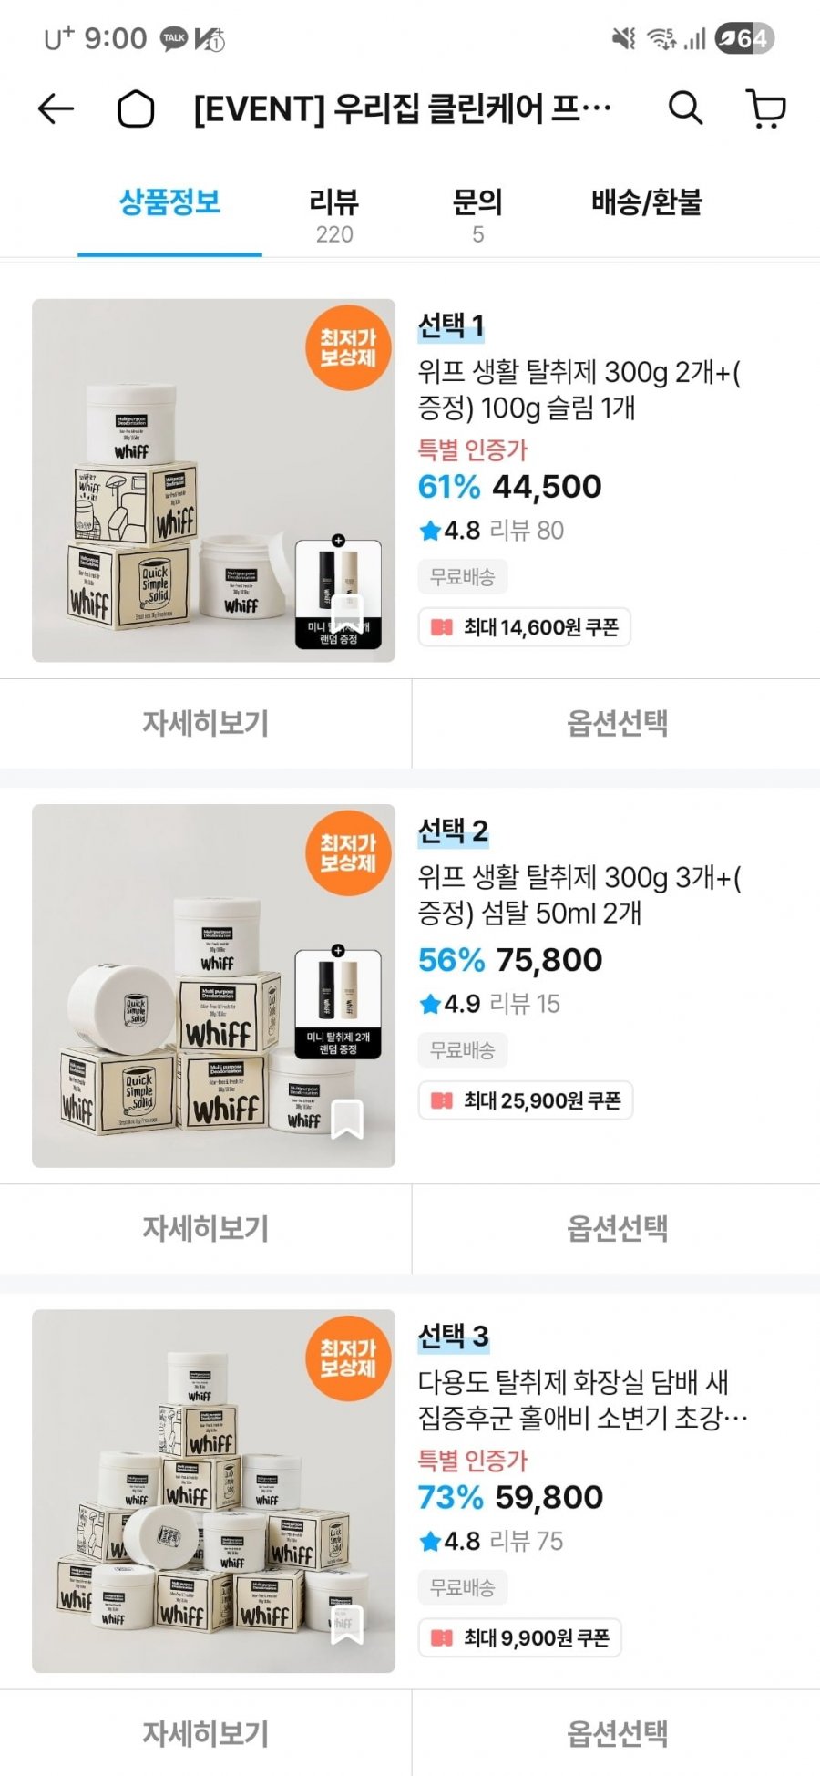
Task: Select the 배송/환불 tab
Action: click(646, 203)
